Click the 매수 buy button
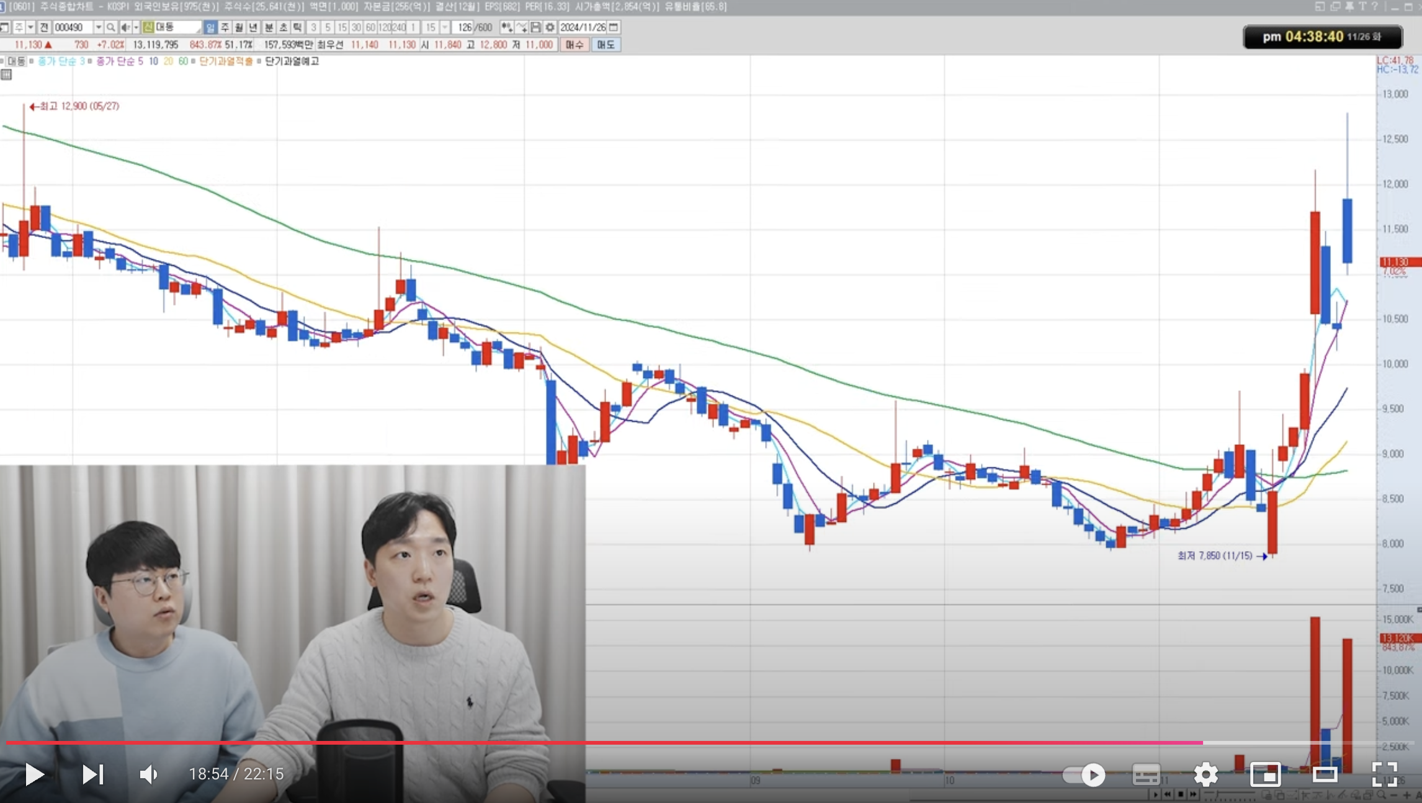The width and height of the screenshot is (1422, 803). point(574,45)
